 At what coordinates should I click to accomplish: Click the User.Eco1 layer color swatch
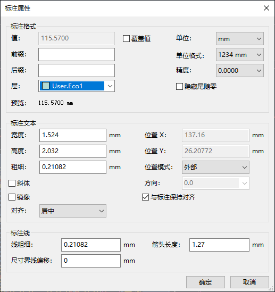coord(46,86)
